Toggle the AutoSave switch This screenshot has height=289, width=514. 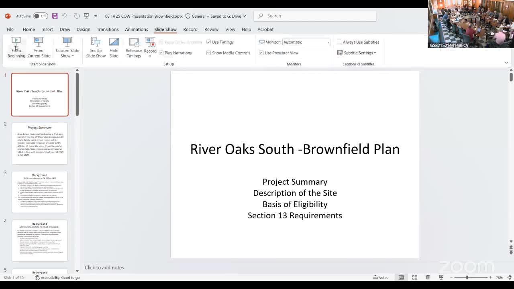pos(40,16)
